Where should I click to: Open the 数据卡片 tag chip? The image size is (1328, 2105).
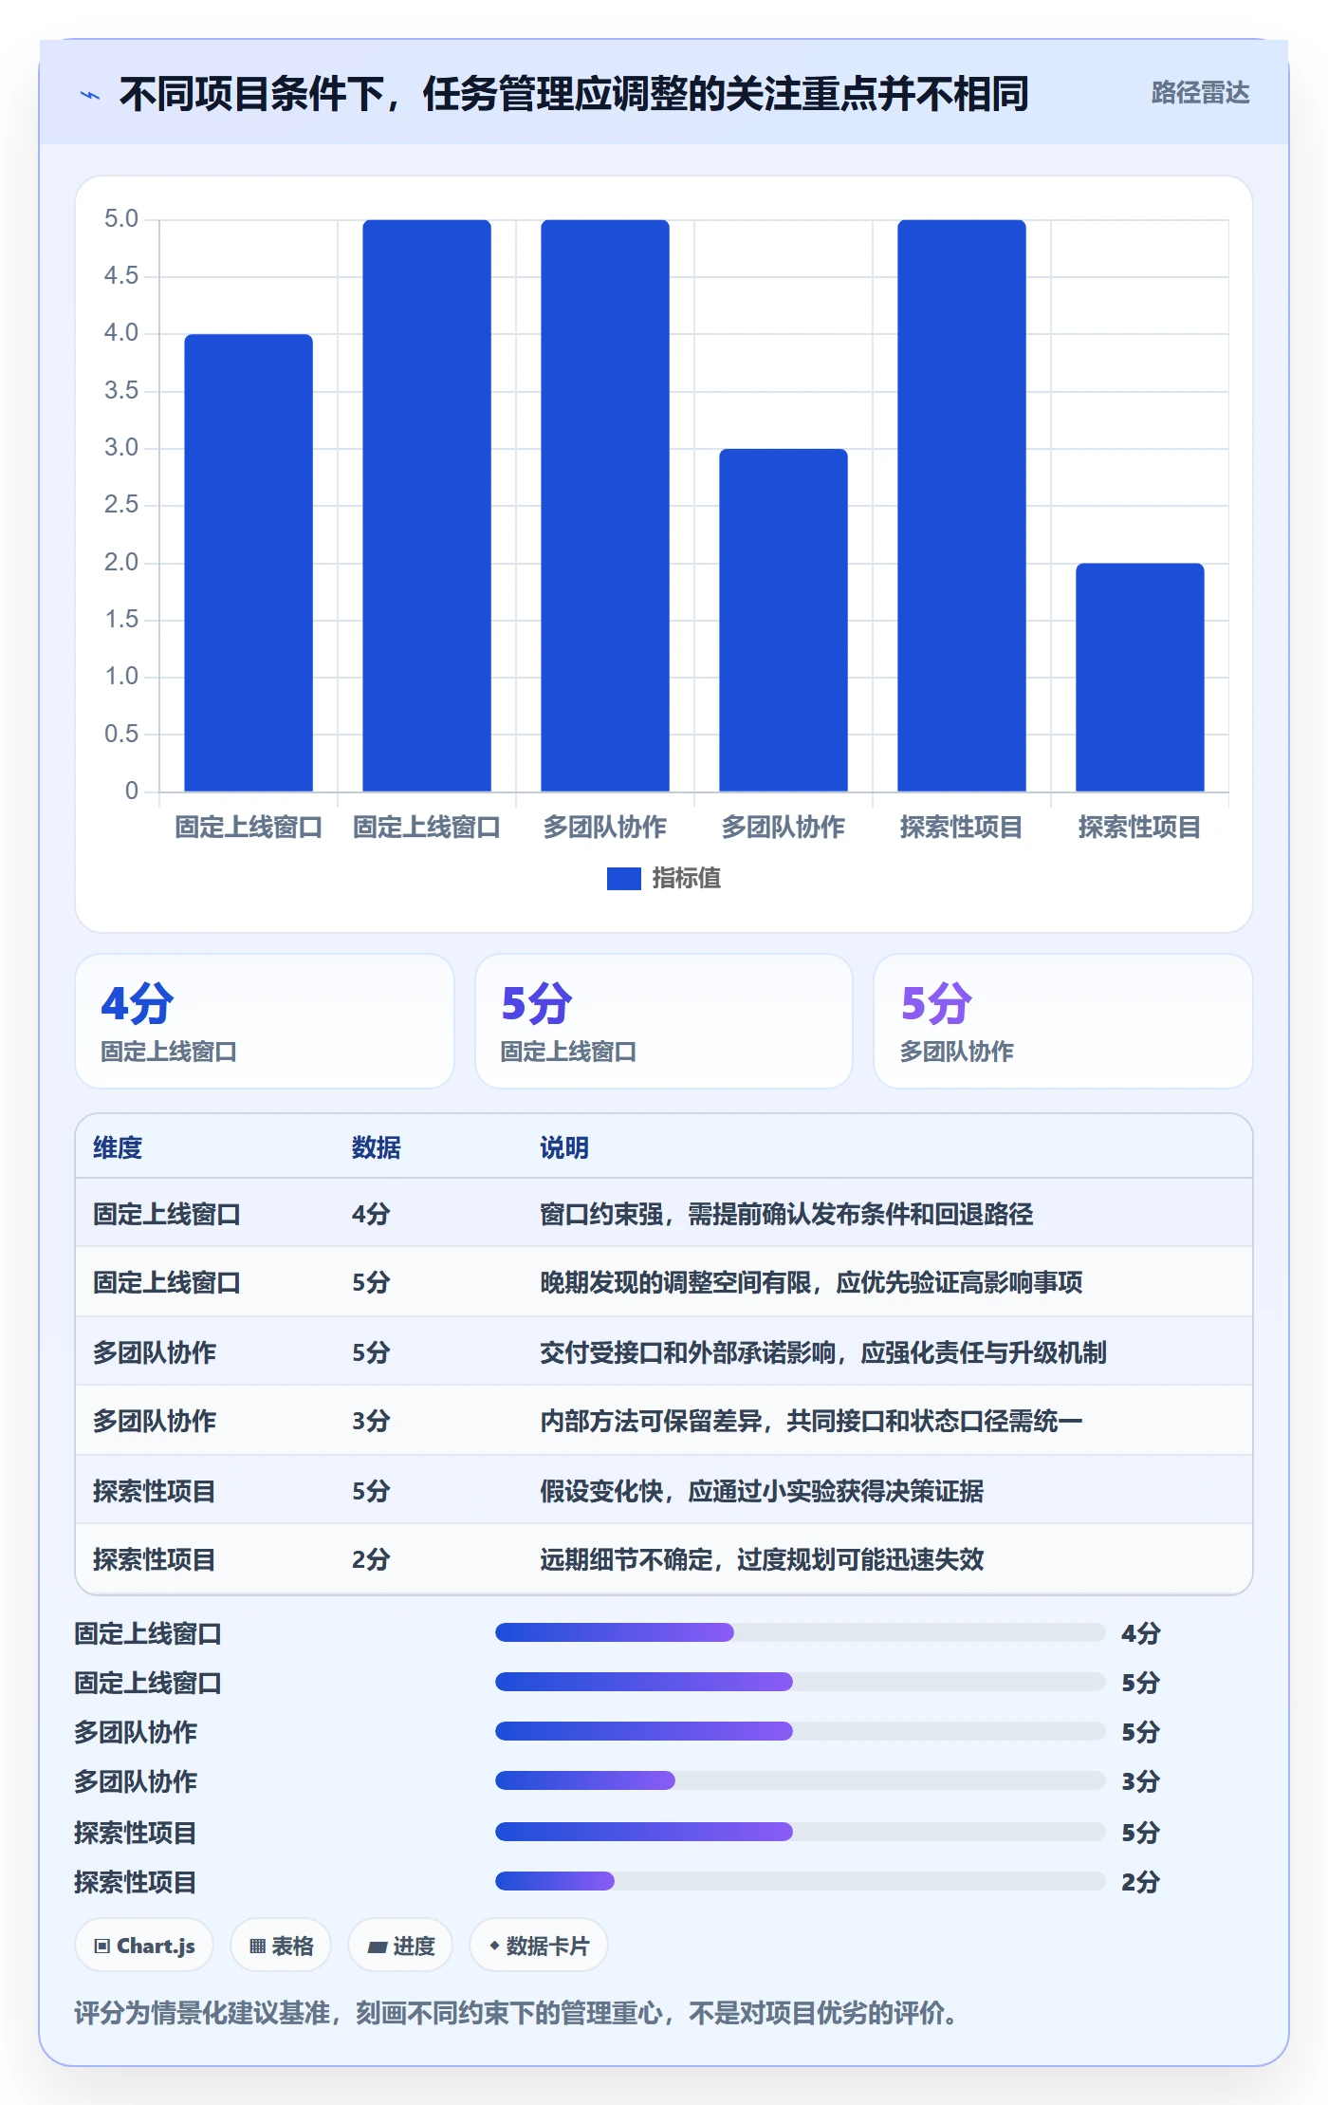pos(539,1946)
